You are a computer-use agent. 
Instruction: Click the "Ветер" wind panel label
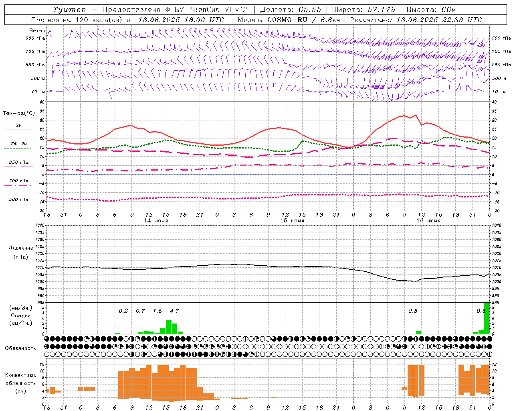(37, 31)
